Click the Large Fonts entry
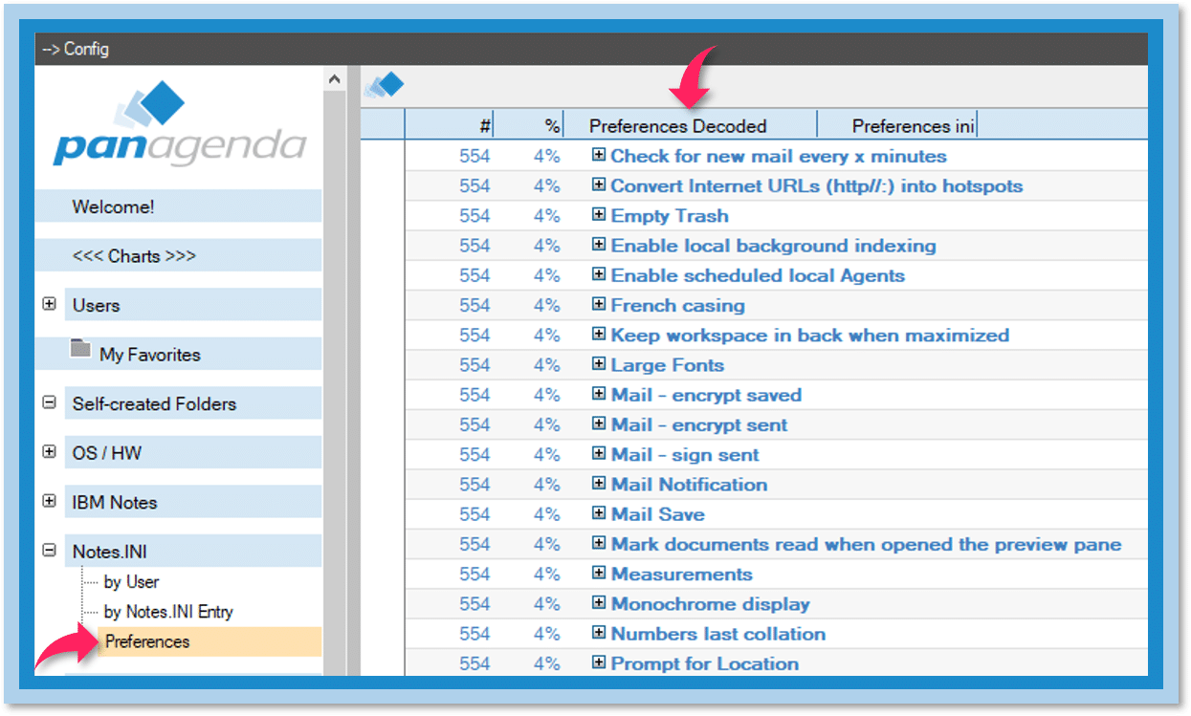Image resolution: width=1191 pixels, height=716 pixels. (x=667, y=365)
